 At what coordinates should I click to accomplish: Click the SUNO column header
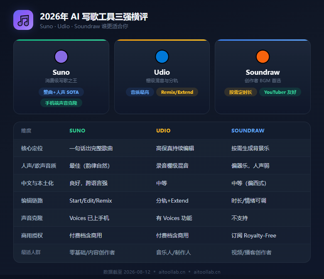pos(77,130)
